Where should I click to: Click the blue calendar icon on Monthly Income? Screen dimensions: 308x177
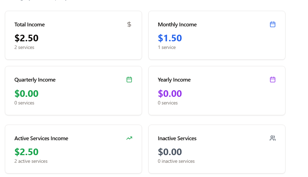pyautogui.click(x=273, y=24)
